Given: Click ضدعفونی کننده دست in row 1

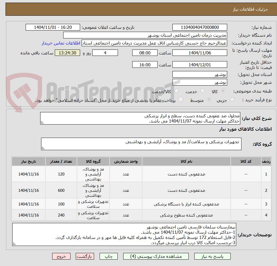Looking at the screenshot, I should coord(186,174).
